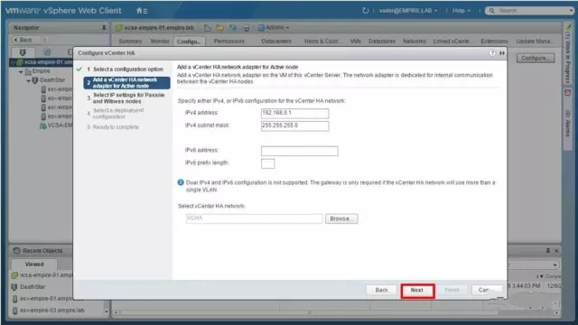Viewport: 578px width, 325px height.
Task: Click the Cancel button in wizard
Action: click(486, 291)
